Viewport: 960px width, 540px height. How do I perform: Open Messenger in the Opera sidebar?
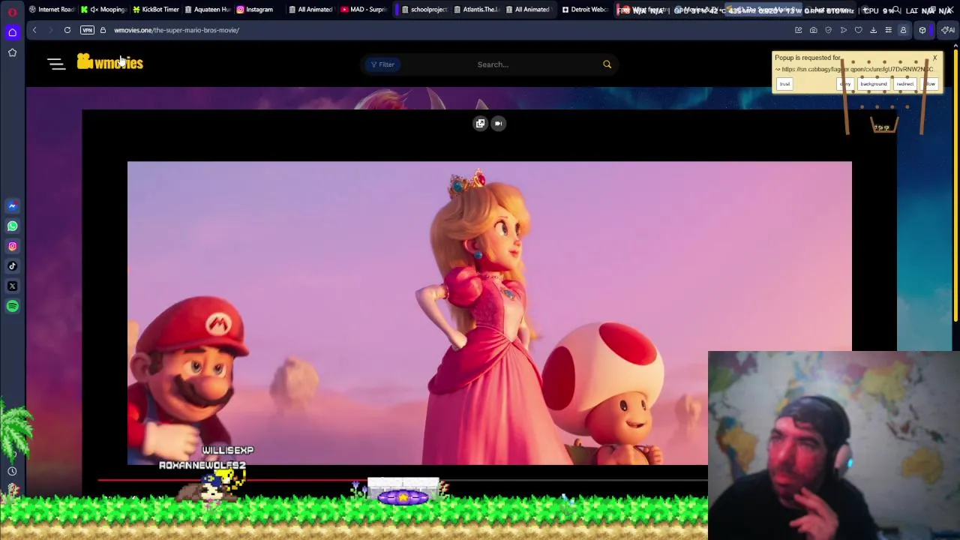tap(12, 205)
